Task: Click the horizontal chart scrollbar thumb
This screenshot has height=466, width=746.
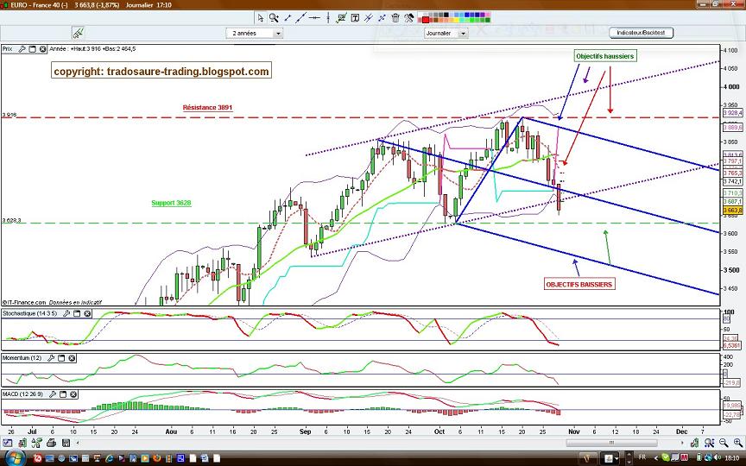Action: click(611, 444)
